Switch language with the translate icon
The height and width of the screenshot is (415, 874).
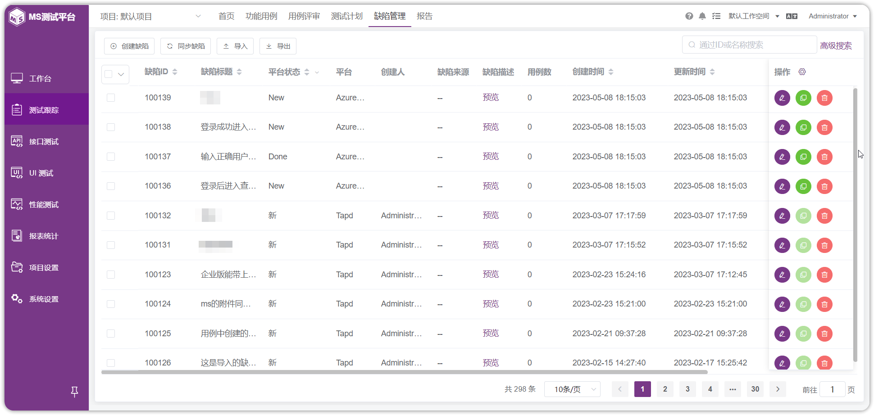pyautogui.click(x=792, y=16)
